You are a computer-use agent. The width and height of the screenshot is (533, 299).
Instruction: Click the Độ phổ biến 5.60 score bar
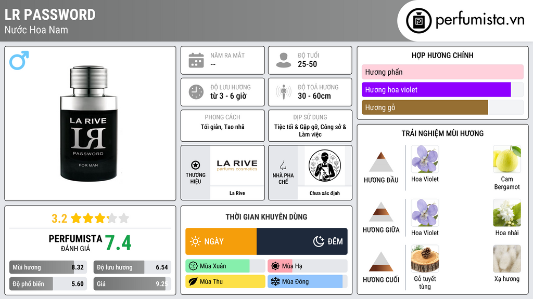[x=48, y=284]
